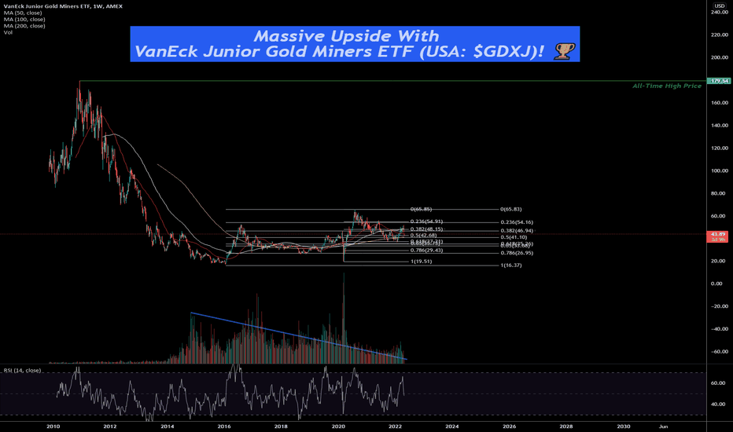Open the USD currency label above the price axis

[719, 5]
